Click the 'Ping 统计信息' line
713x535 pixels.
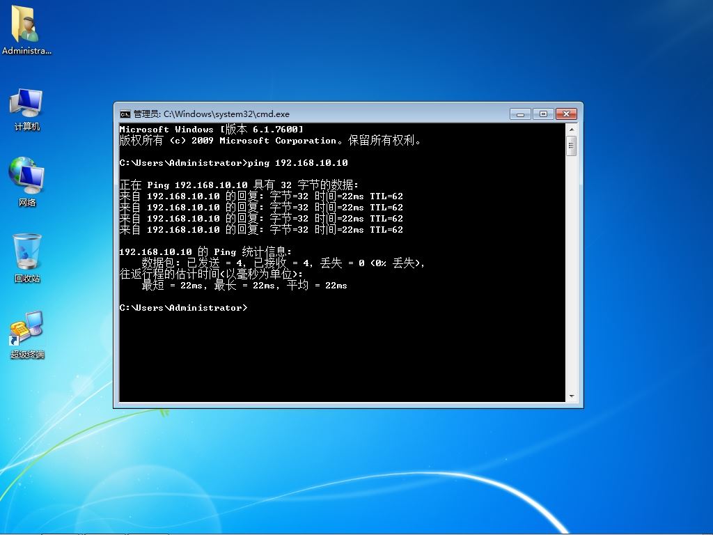tap(205, 252)
